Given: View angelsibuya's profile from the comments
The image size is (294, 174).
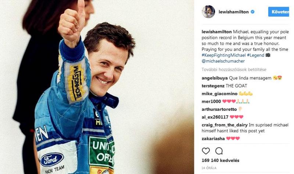Looking at the screenshot, I should (x=215, y=78).
